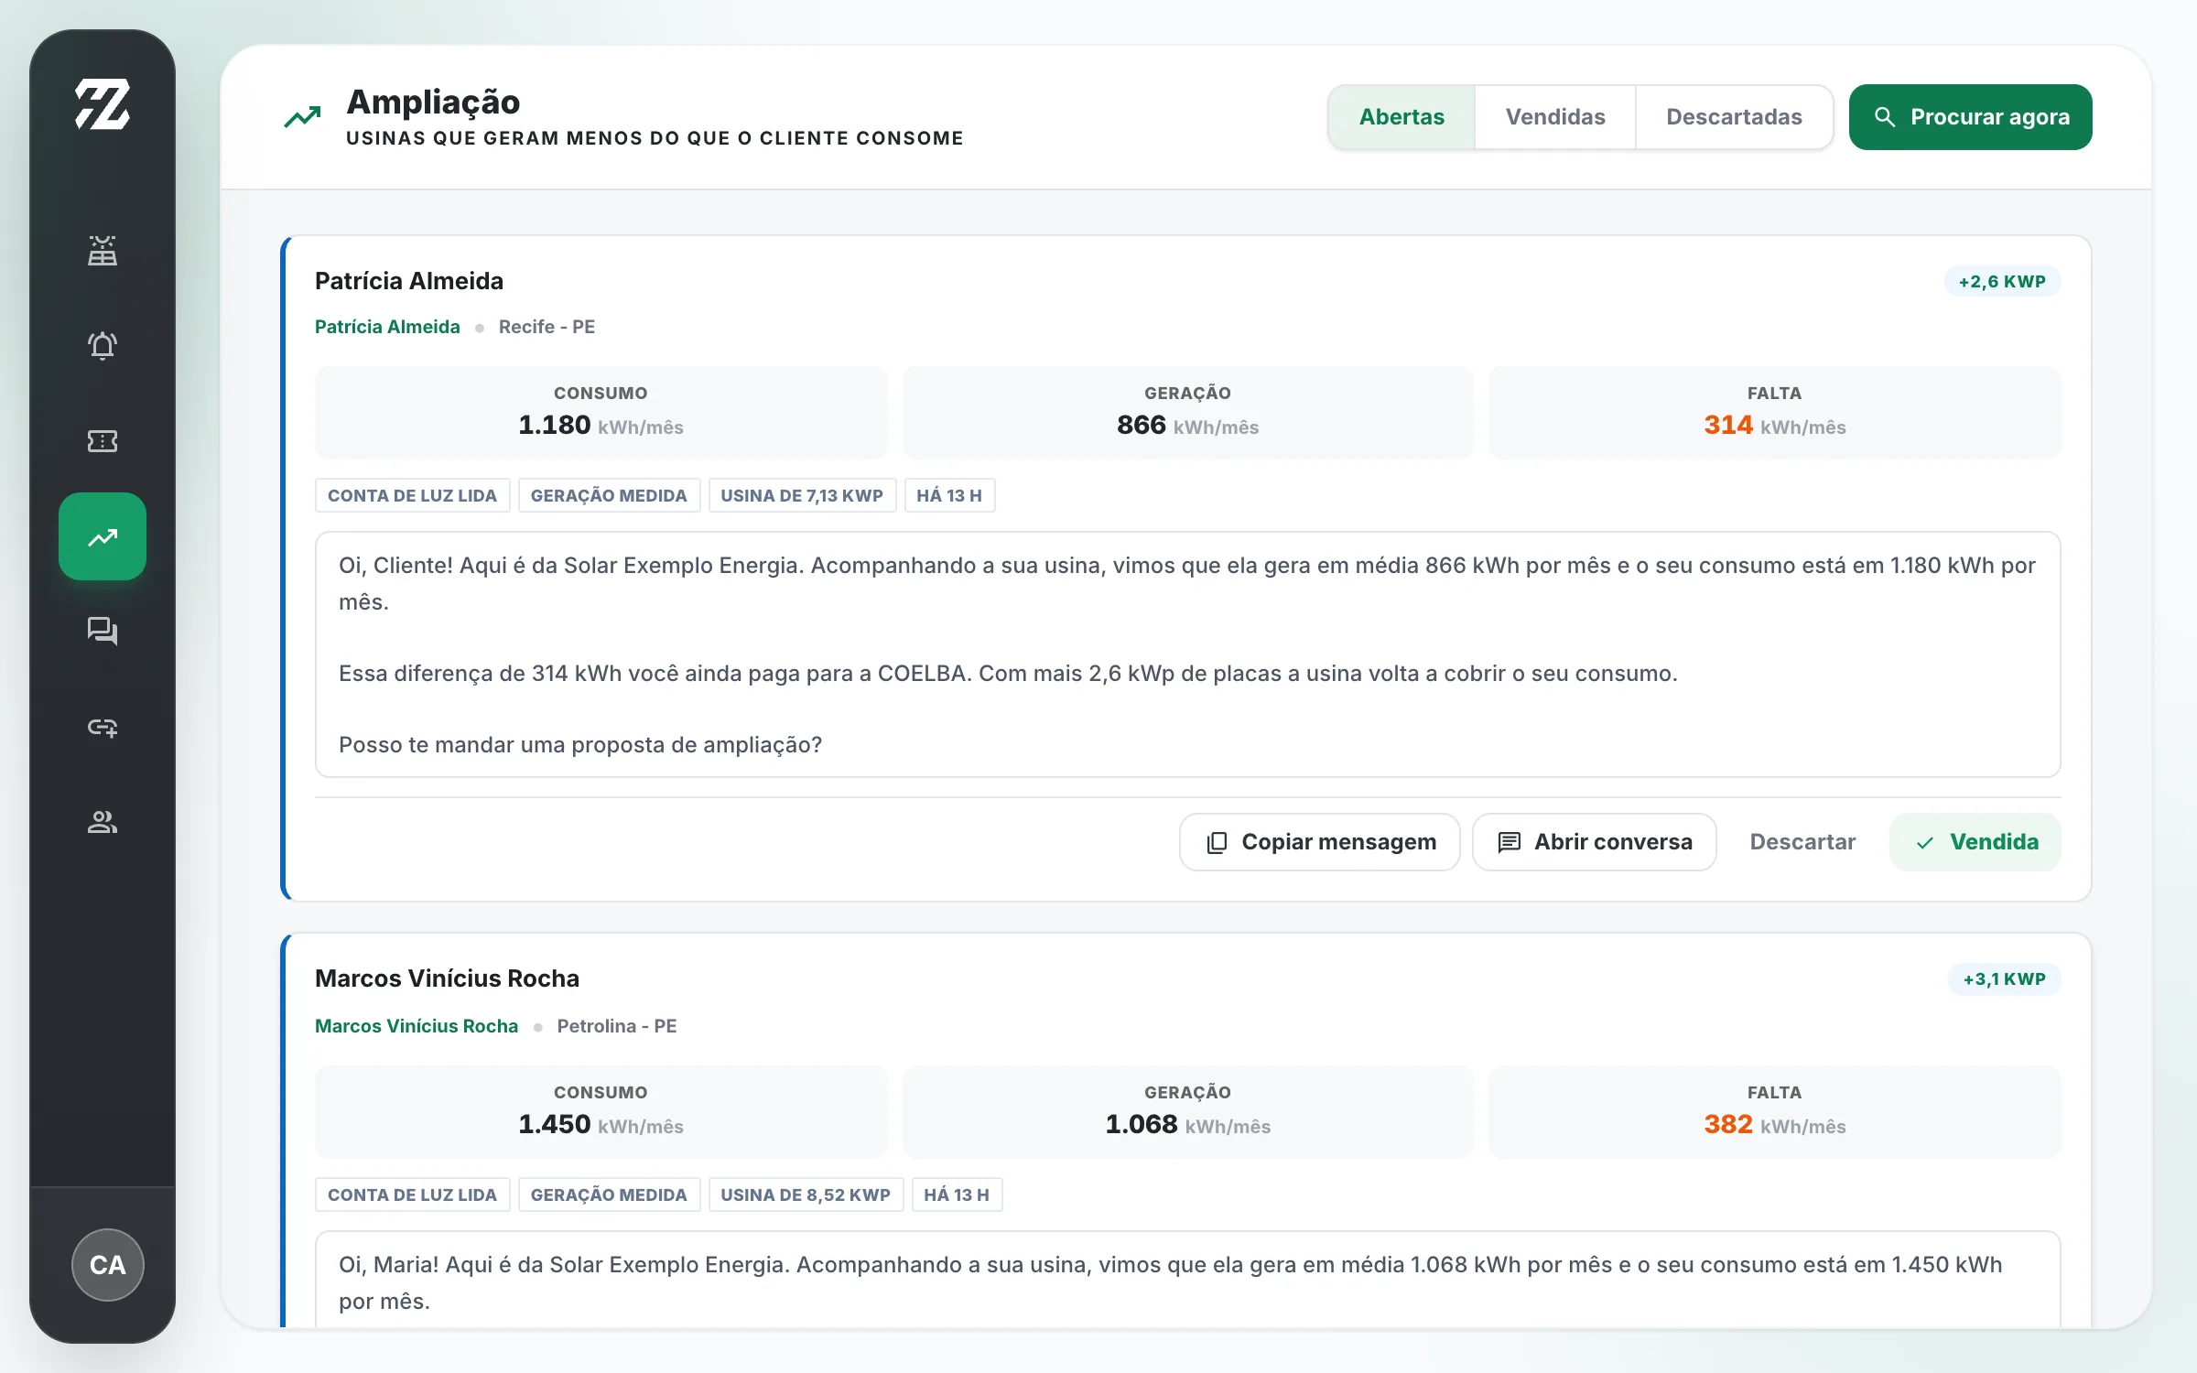Screen dimensions: 2197x1373
Task: Click the 1.180 kWh/mês CONSUMO value
Action: (601, 426)
